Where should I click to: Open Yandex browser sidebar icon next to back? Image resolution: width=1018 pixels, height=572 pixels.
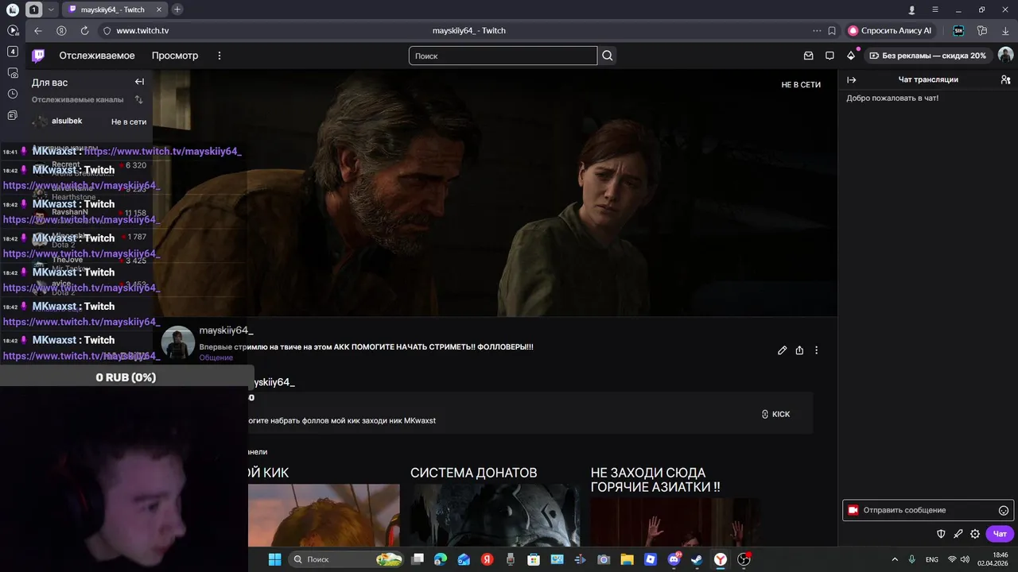61,30
